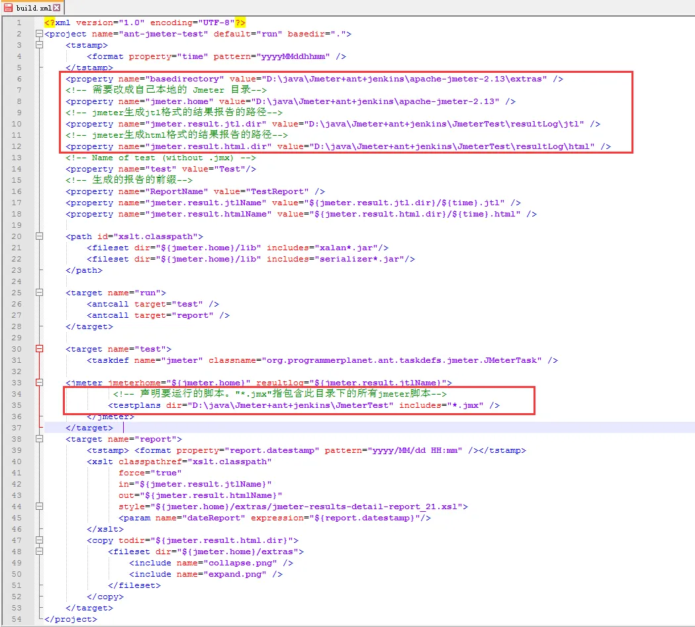695x627 pixels.
Task: Click line number 1 in the margin
Action: point(19,23)
